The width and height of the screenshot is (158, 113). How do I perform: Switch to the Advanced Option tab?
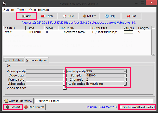point(36,60)
